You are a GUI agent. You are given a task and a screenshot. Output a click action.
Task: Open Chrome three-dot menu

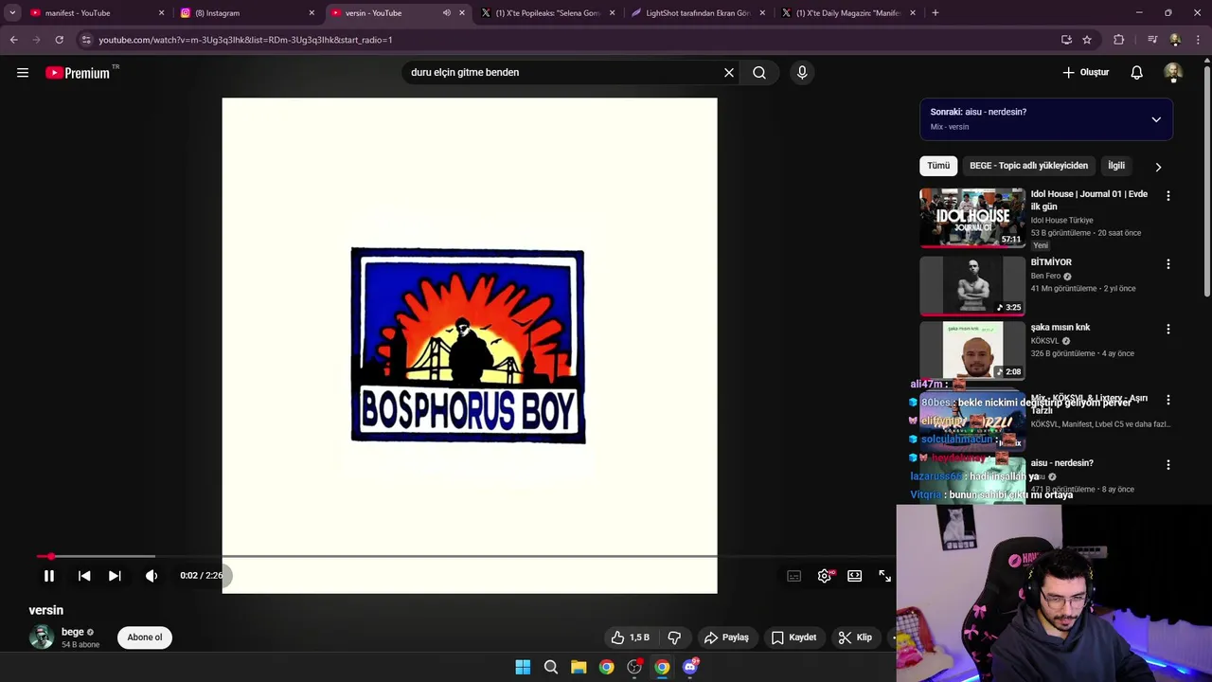click(1199, 40)
